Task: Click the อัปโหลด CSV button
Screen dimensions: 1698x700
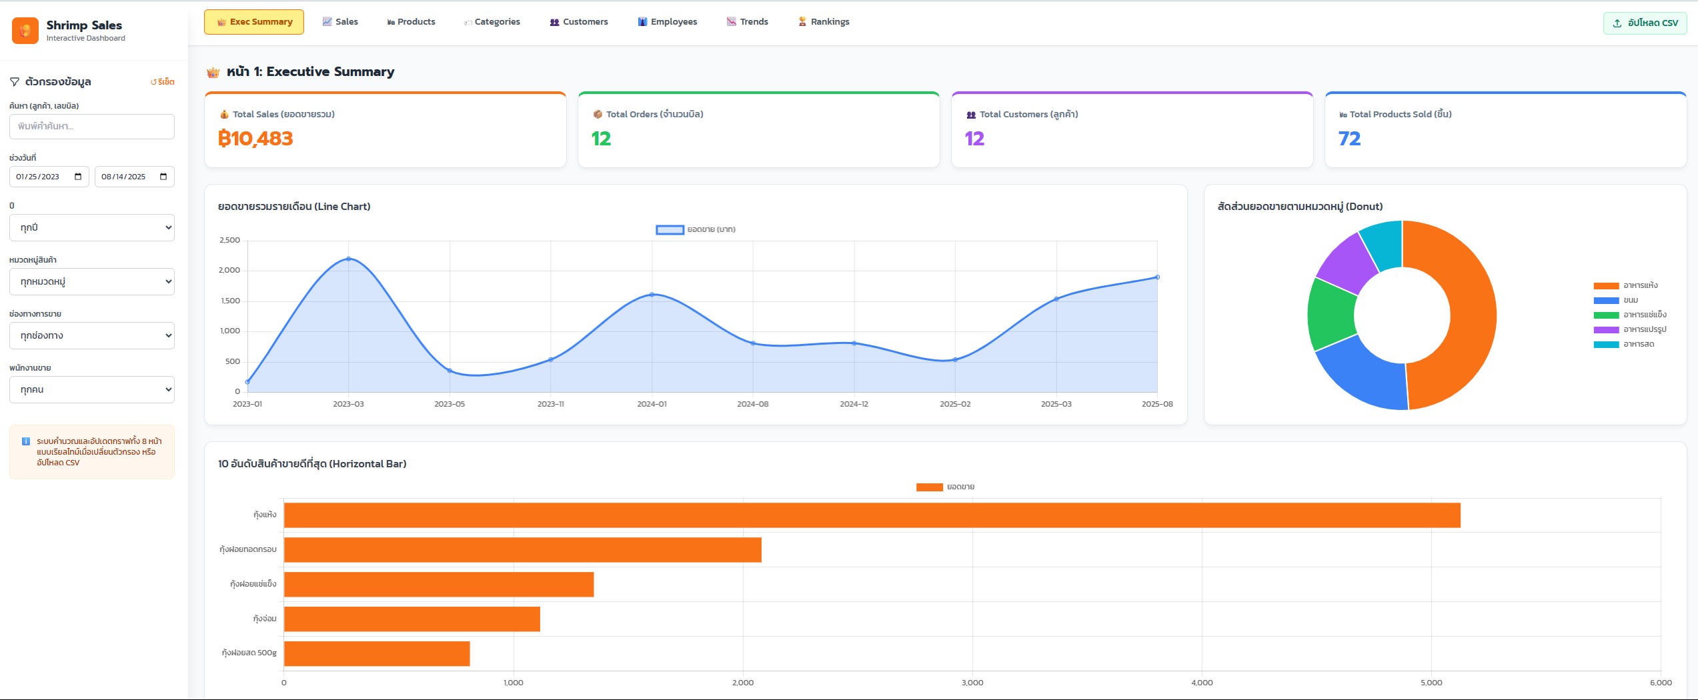Action: [x=1645, y=23]
